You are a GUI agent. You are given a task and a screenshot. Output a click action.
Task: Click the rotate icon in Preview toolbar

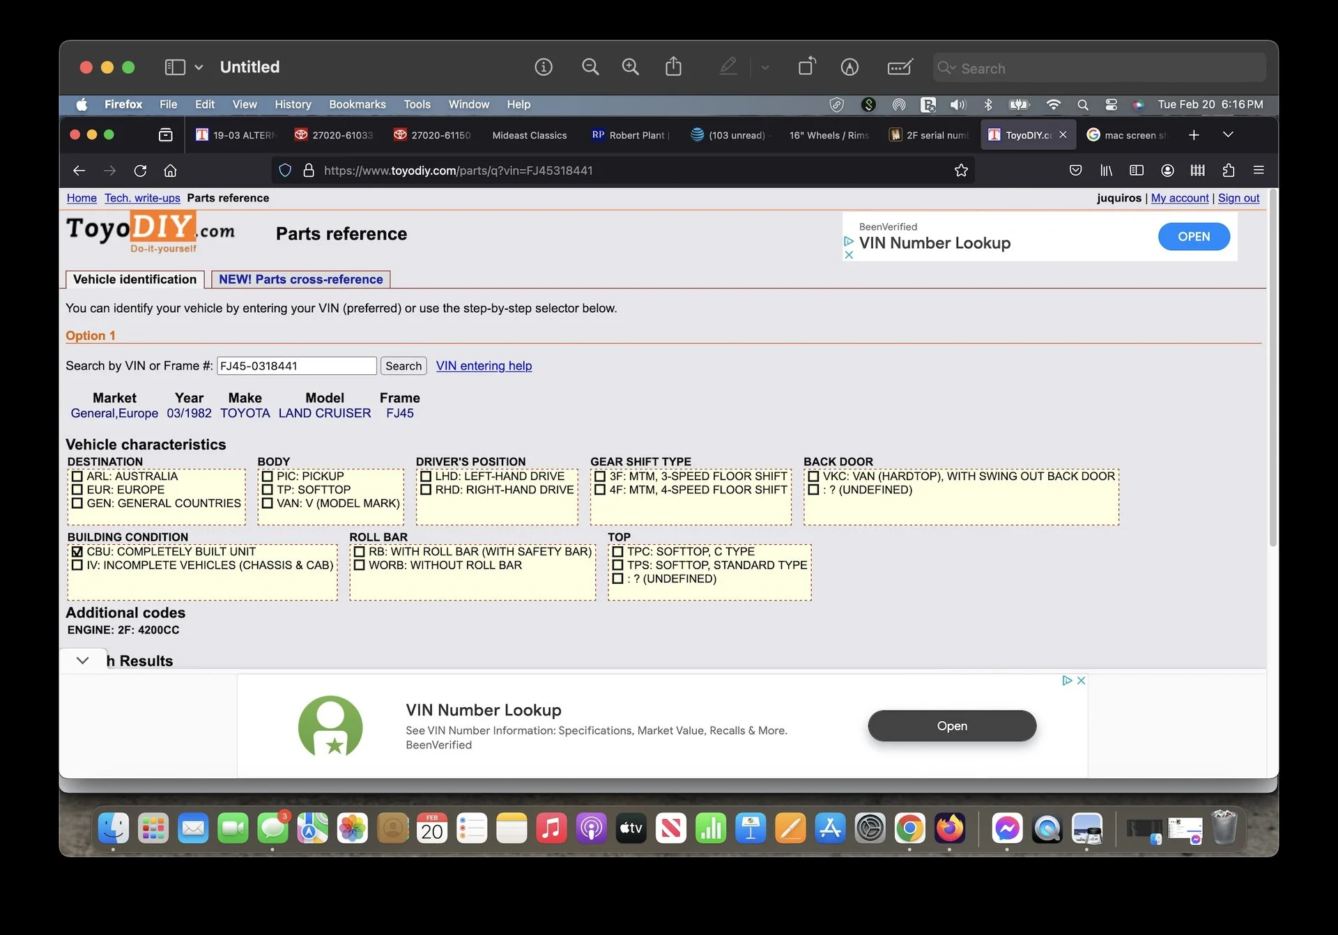(x=806, y=67)
